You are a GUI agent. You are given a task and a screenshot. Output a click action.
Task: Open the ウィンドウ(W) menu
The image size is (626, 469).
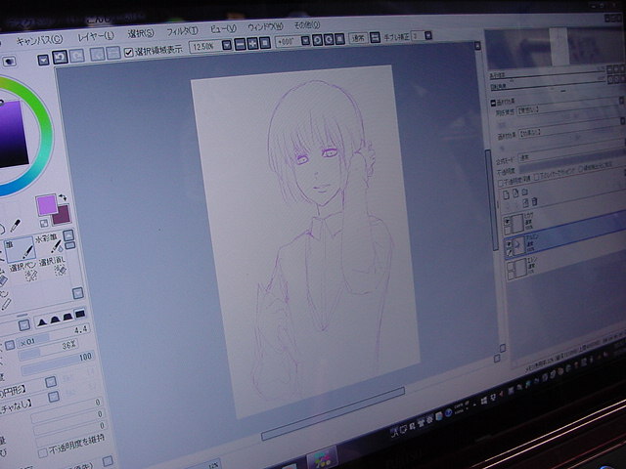coord(265,26)
